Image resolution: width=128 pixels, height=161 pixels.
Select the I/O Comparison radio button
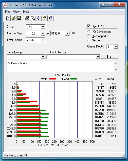coord(89,31)
